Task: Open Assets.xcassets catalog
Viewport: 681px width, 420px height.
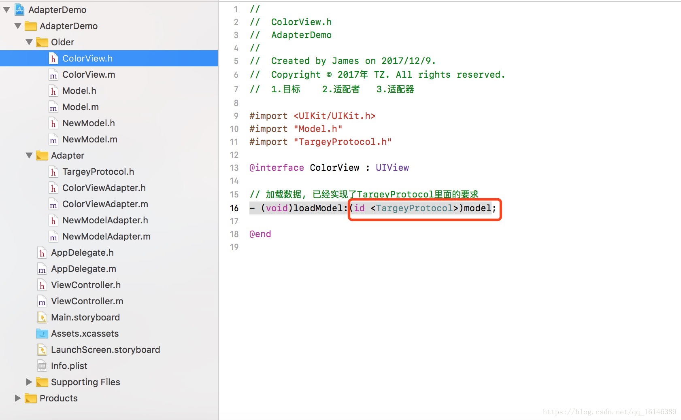Action: 85,333
